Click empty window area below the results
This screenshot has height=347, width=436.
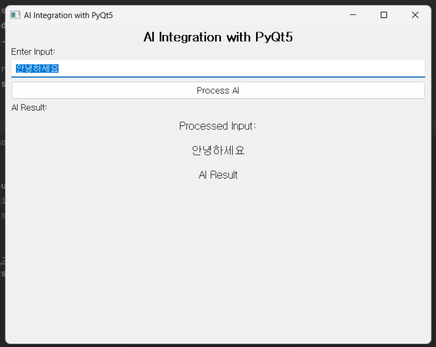(218, 261)
